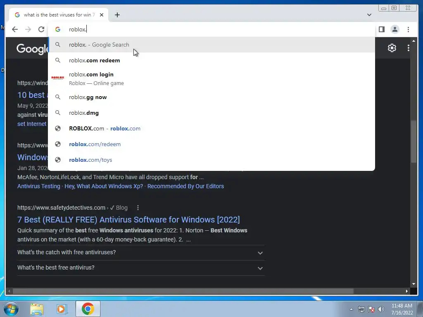Open a new tab with plus button
Viewport: 423px width, 317px height.
tap(117, 15)
